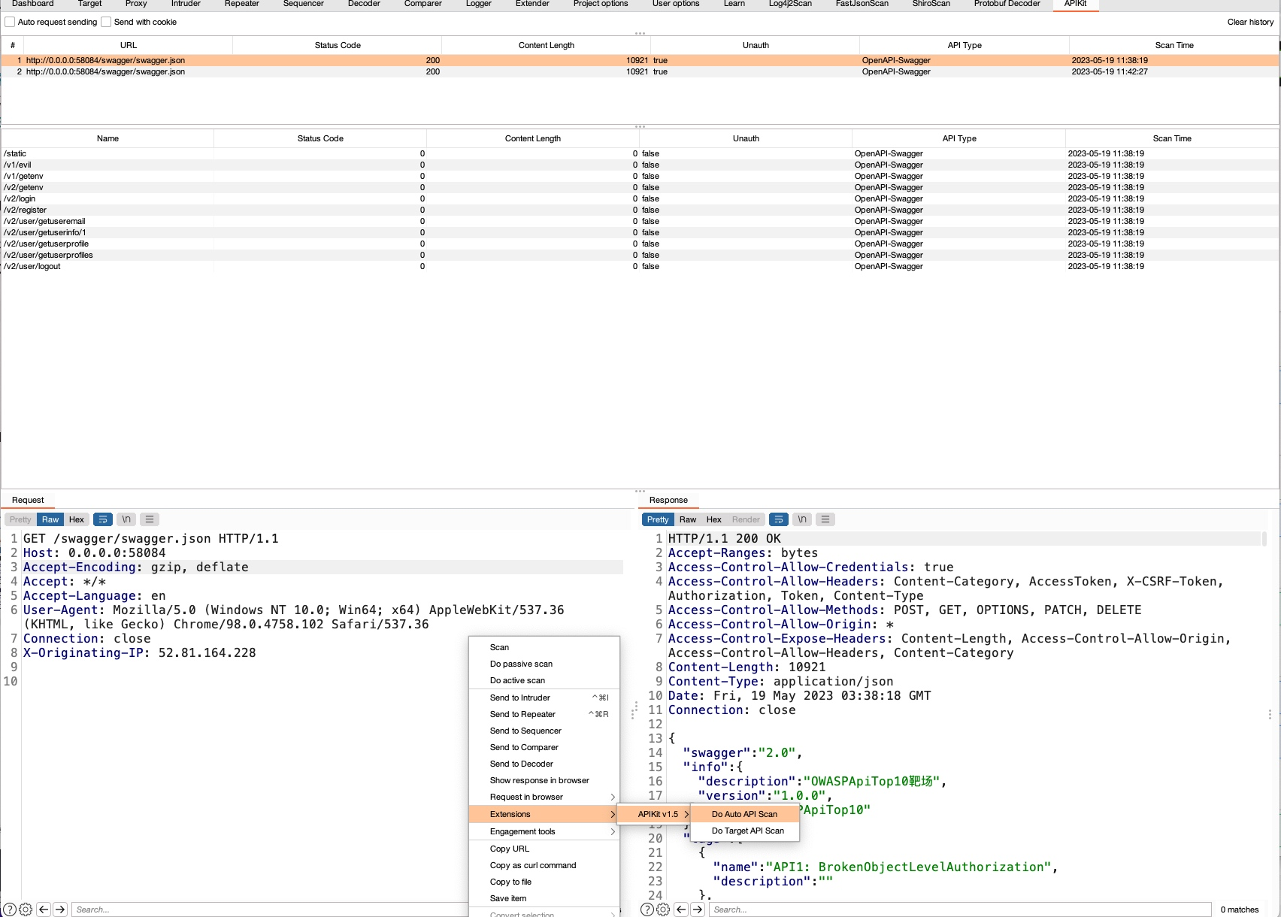Switch Response view to Render
The height and width of the screenshot is (917, 1281).
coord(746,519)
